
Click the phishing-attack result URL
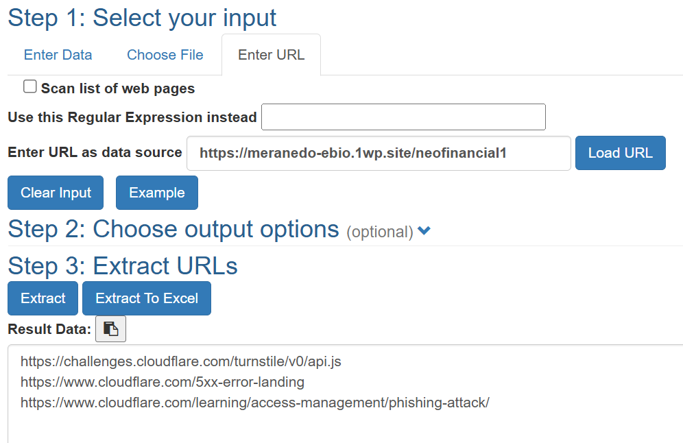click(255, 403)
